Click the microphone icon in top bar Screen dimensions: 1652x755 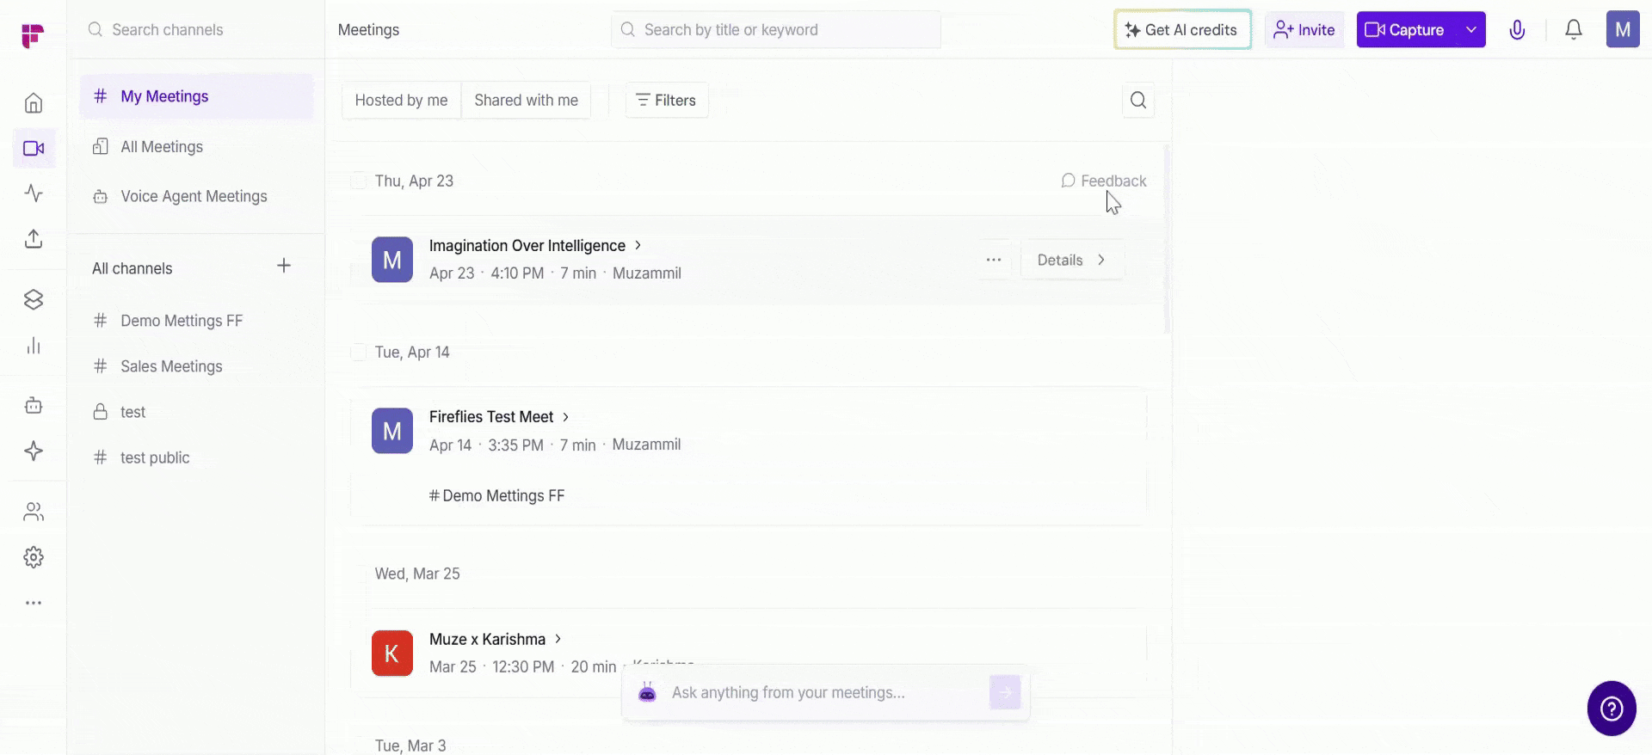click(x=1517, y=30)
